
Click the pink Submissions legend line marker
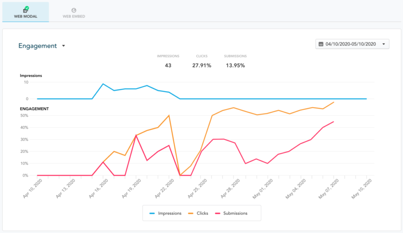[217, 213]
